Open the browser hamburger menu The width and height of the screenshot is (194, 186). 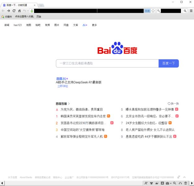191,11
